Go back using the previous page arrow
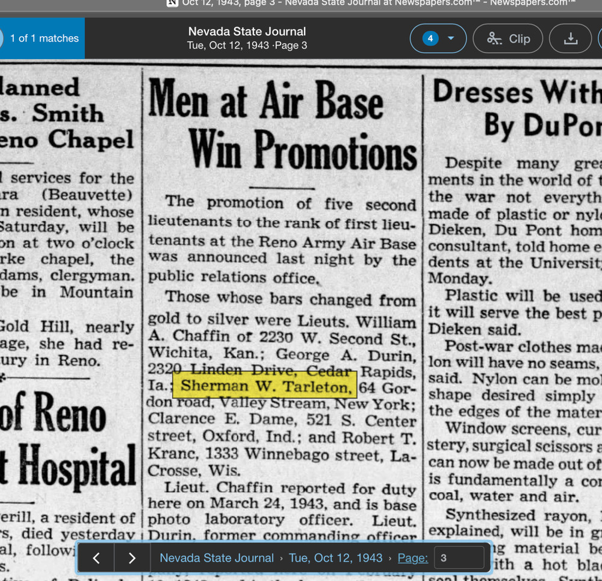This screenshot has width=602, height=581. [x=96, y=557]
